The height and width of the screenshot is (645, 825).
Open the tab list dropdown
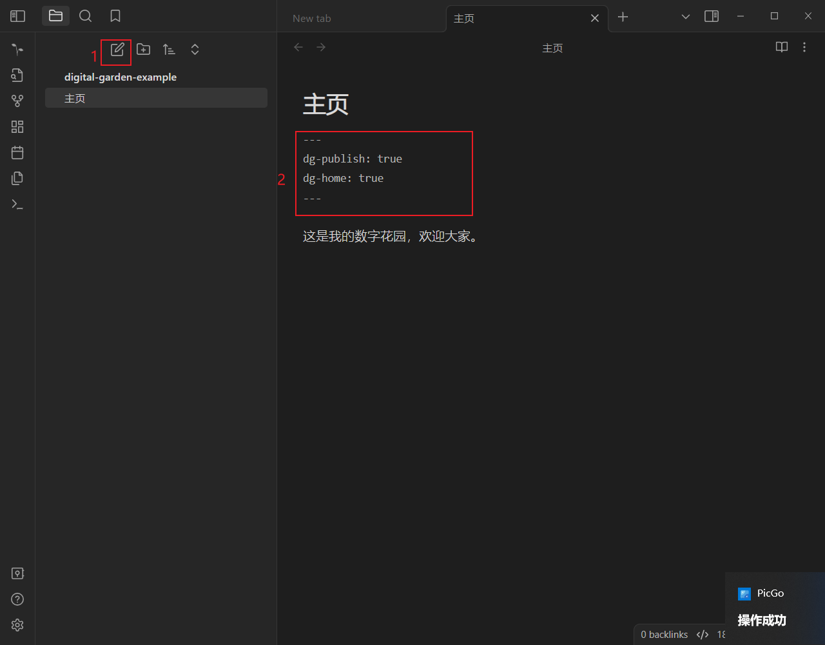coord(685,17)
